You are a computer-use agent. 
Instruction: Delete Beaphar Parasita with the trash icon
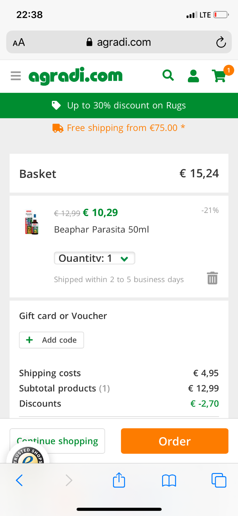pyautogui.click(x=212, y=278)
